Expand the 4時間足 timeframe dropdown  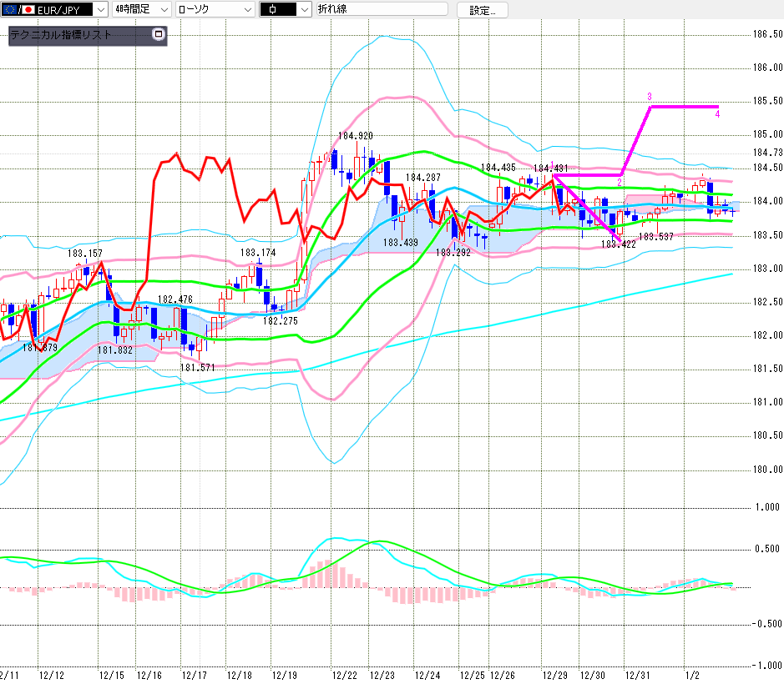tap(163, 10)
